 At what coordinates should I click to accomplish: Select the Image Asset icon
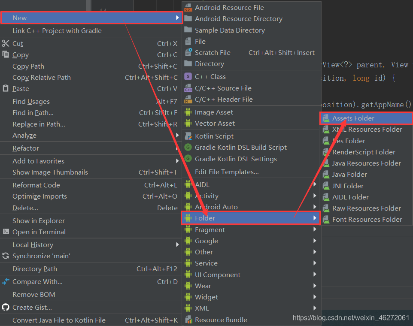188,112
